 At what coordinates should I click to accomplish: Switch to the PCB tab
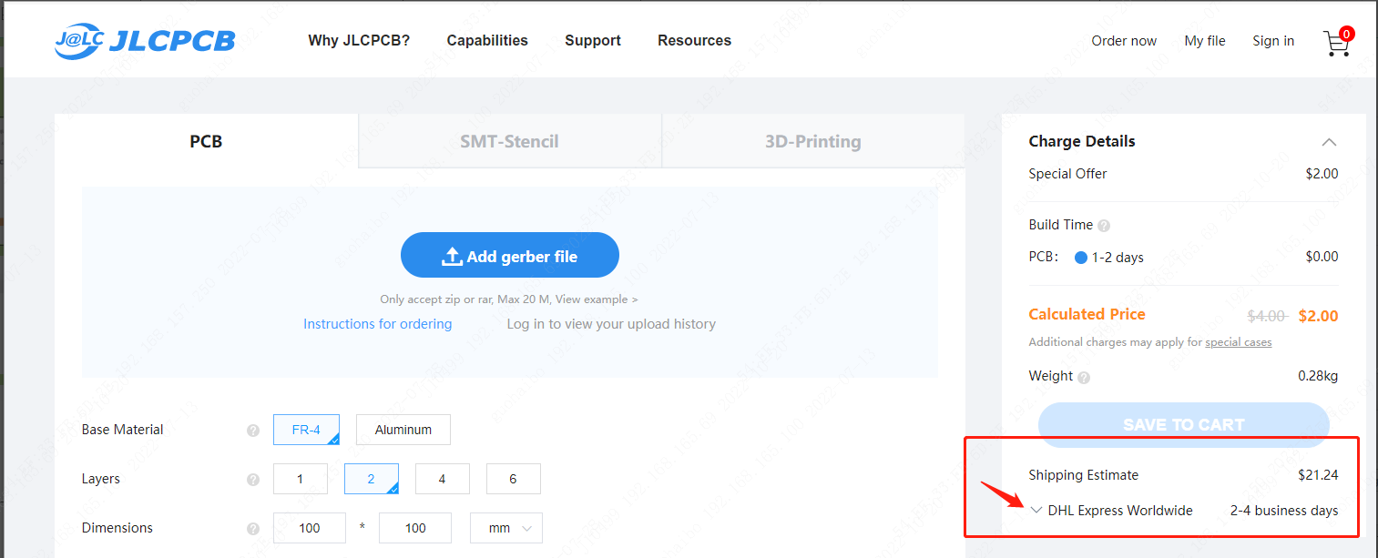tap(206, 141)
